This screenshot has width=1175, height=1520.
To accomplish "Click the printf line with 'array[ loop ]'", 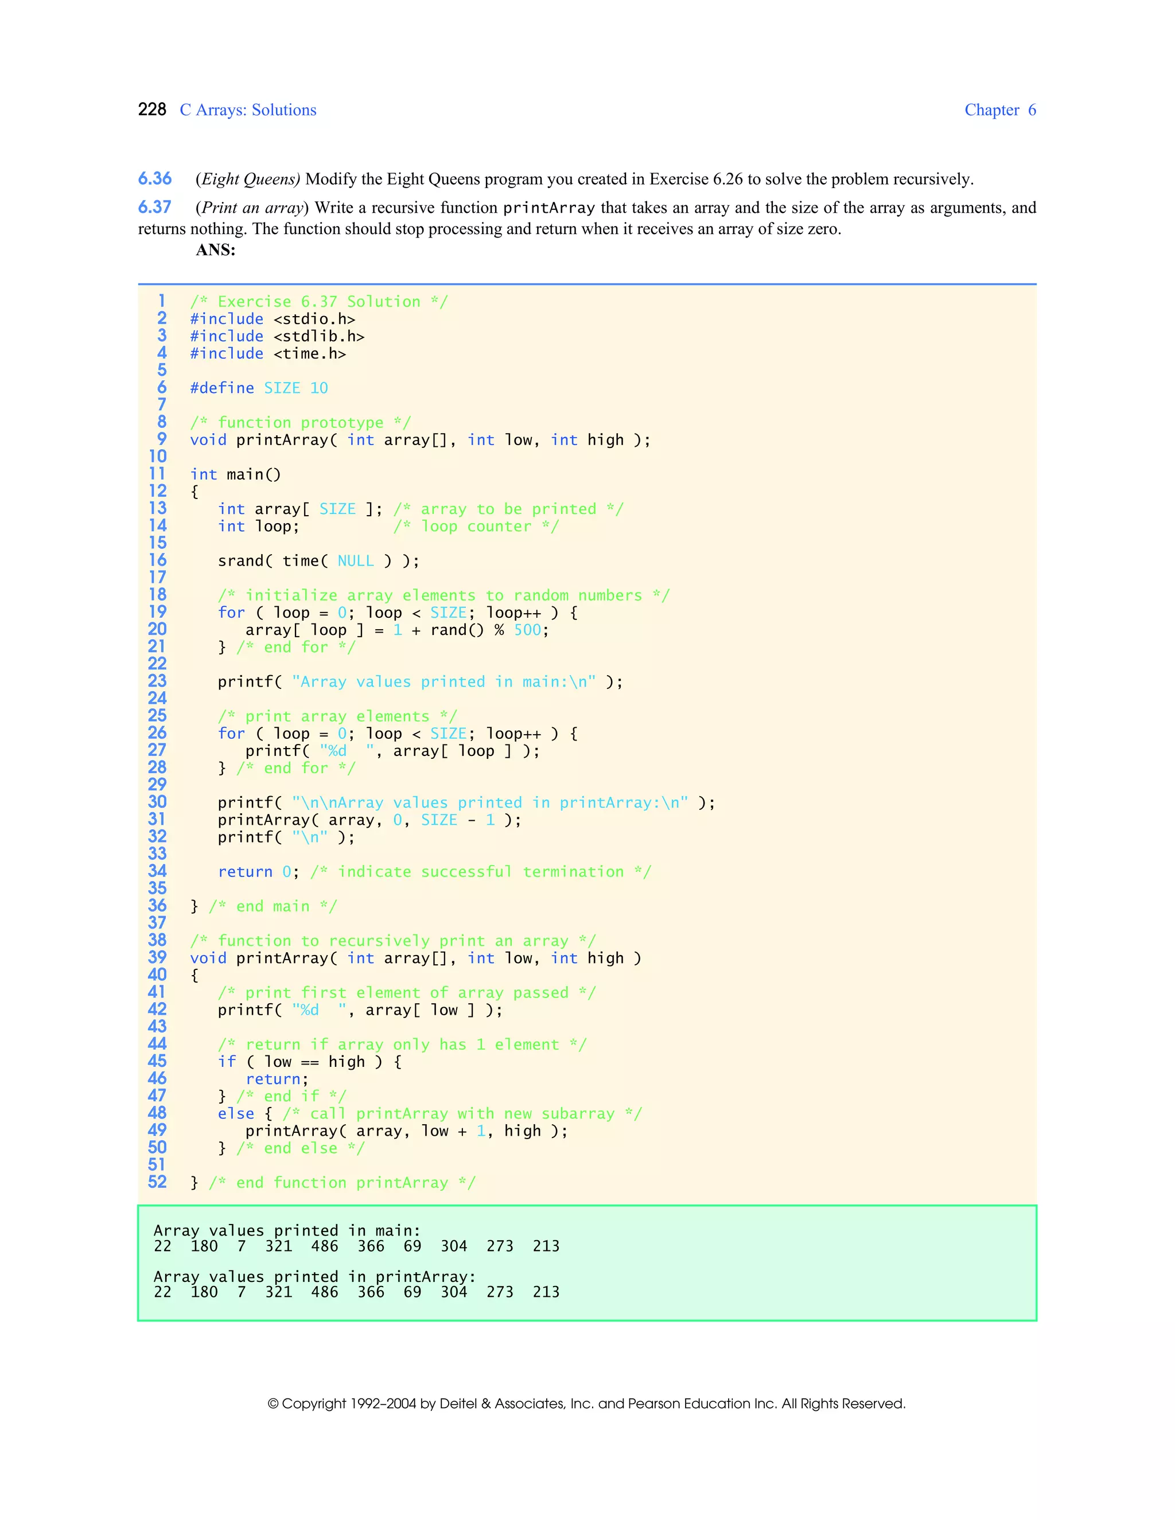I will 392,751.
